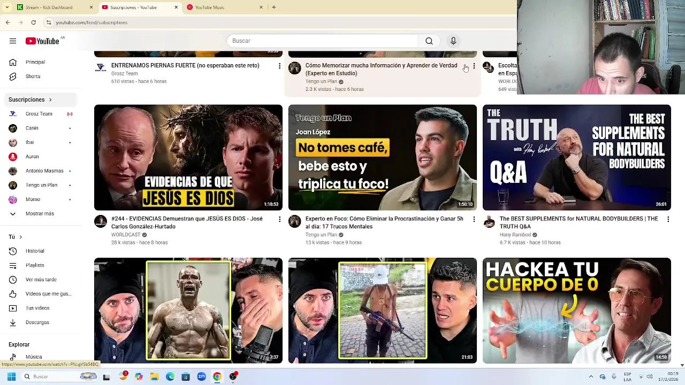
Task: Open options for EVIDENCIAS JESÚS ES DIOS video
Action: 279,219
